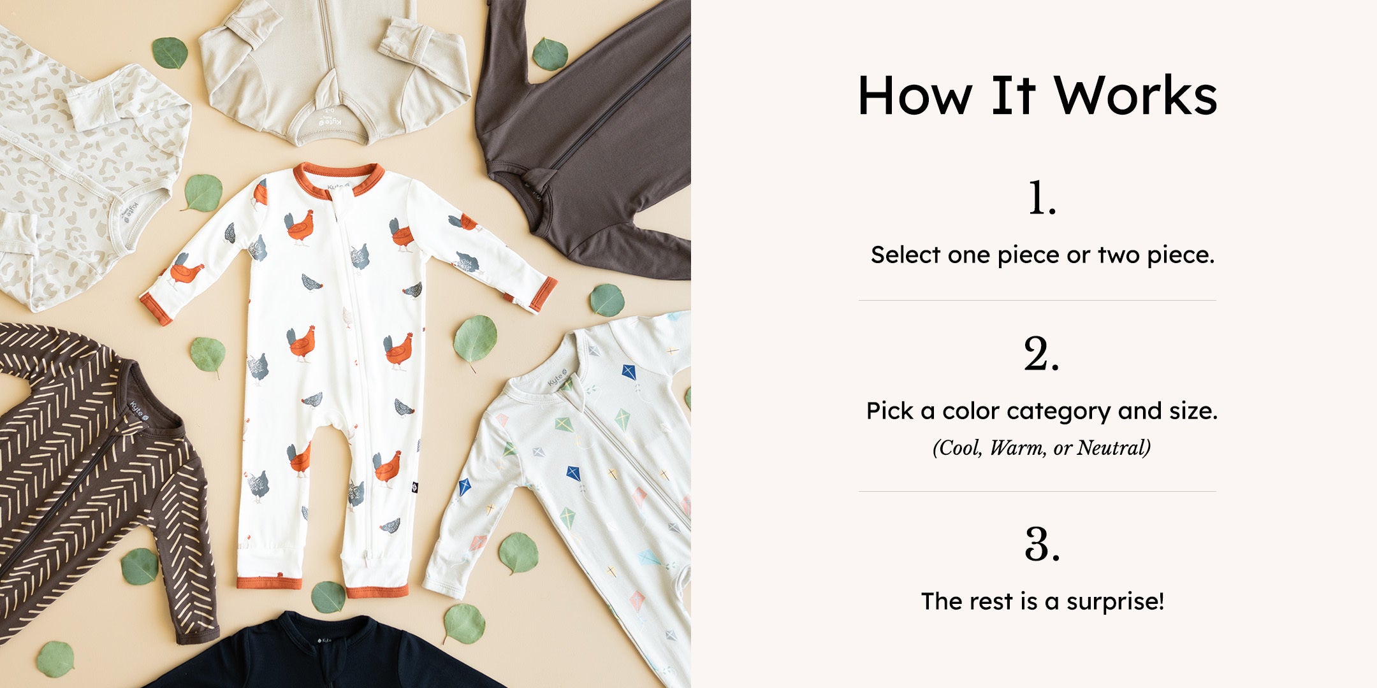Select the step number 1 numeral
This screenshot has height=688, width=1377.
pos(1042,198)
